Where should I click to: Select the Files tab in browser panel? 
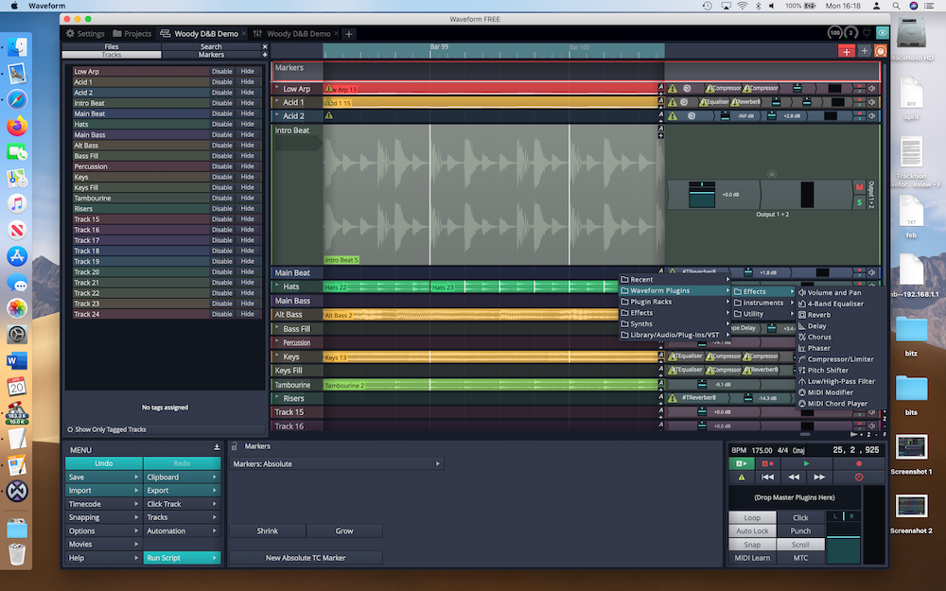click(x=112, y=46)
